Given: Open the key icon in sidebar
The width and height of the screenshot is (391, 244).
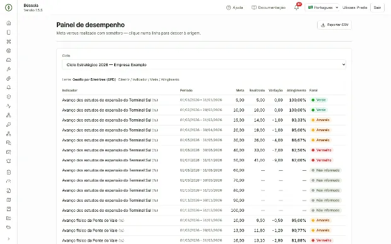Looking at the screenshot, I should (x=8, y=124).
